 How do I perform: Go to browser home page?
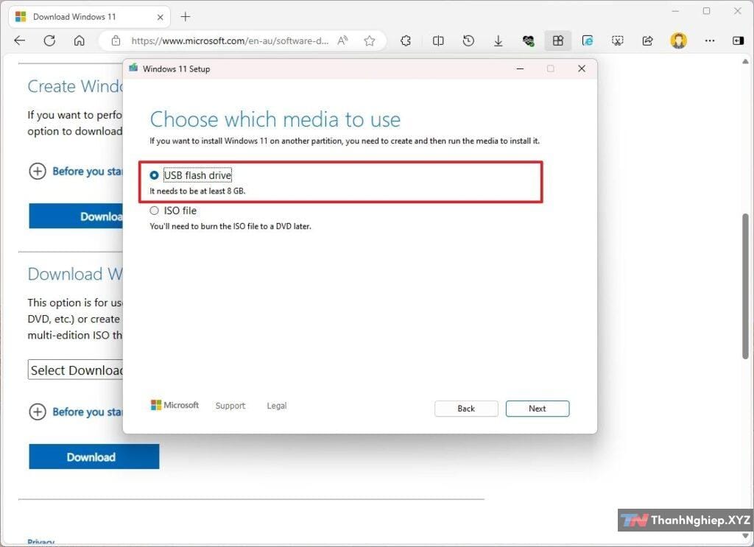pos(80,40)
